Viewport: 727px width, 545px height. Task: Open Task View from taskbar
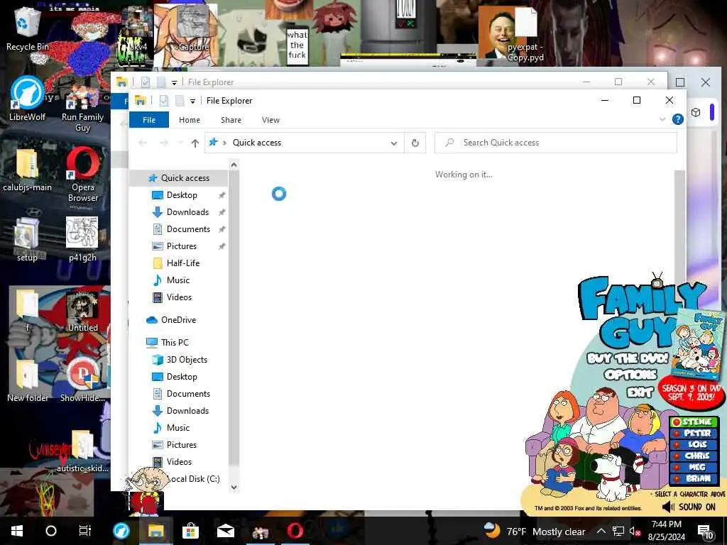[85, 531]
